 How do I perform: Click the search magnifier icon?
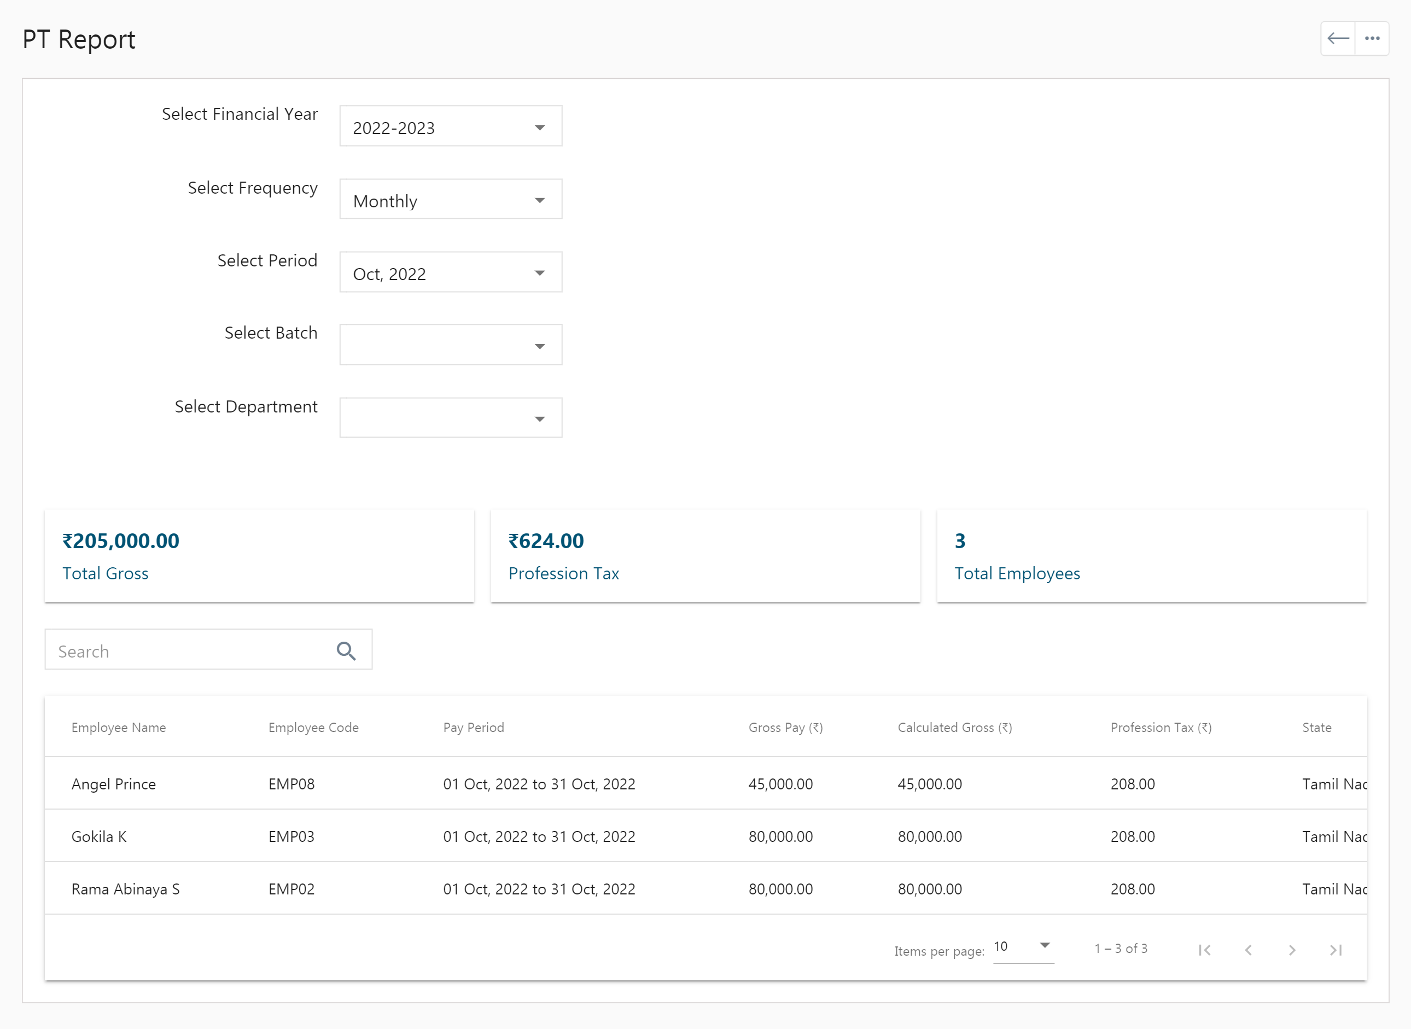346,651
